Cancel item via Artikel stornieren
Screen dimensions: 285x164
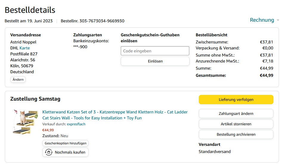tap(236, 124)
